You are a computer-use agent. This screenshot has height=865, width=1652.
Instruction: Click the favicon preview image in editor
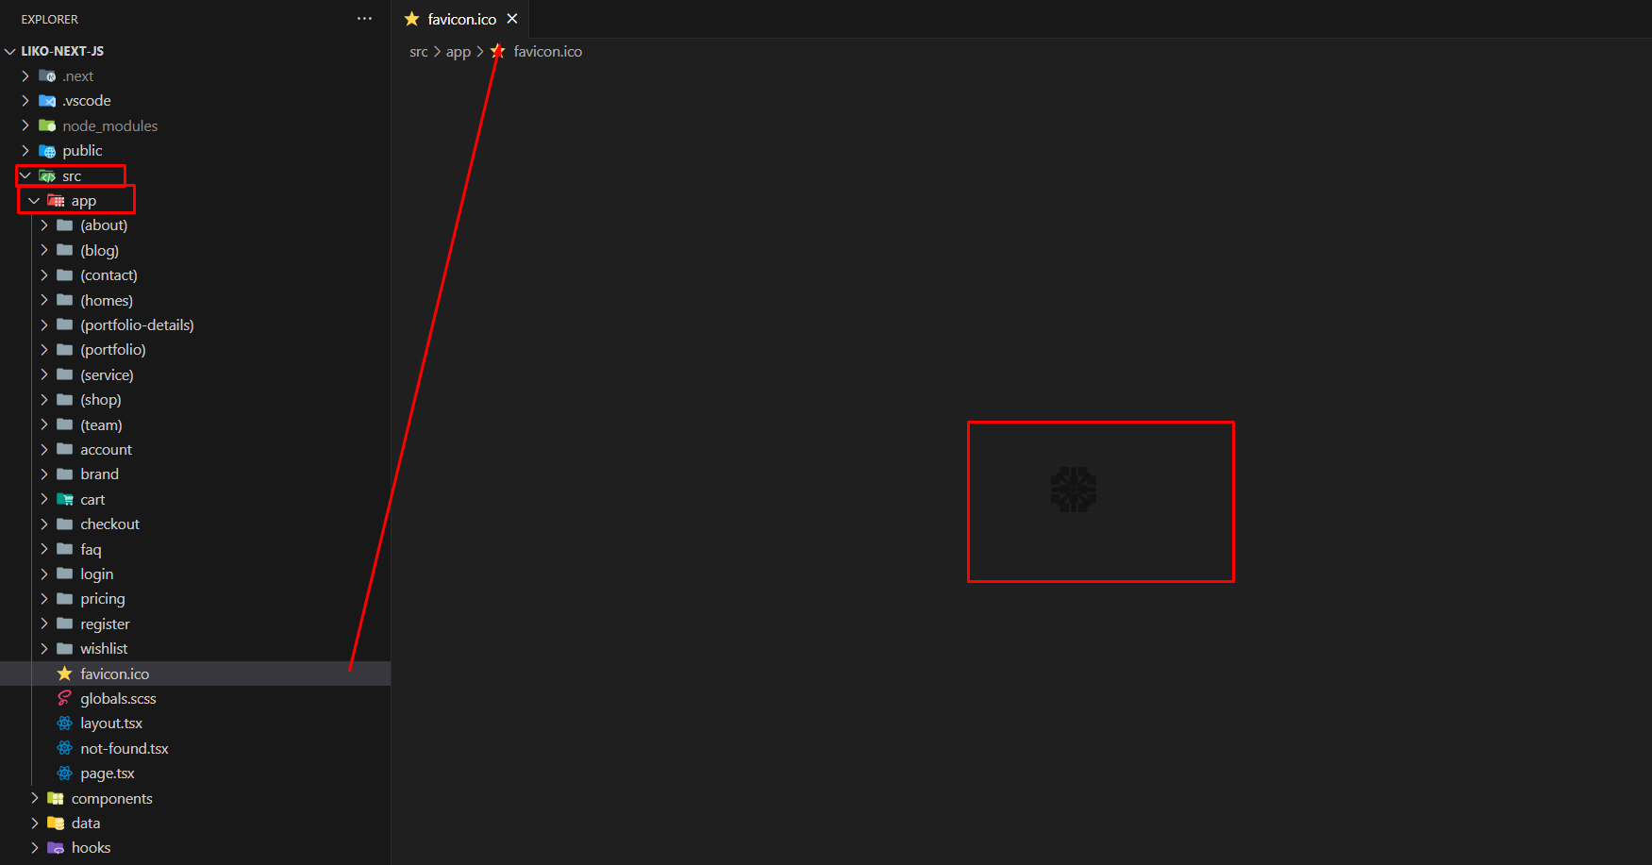click(1073, 490)
